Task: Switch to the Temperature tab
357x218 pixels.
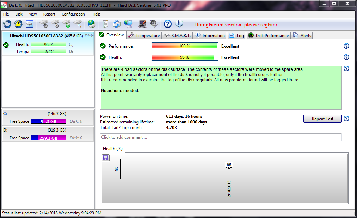Action: pyautogui.click(x=144, y=36)
